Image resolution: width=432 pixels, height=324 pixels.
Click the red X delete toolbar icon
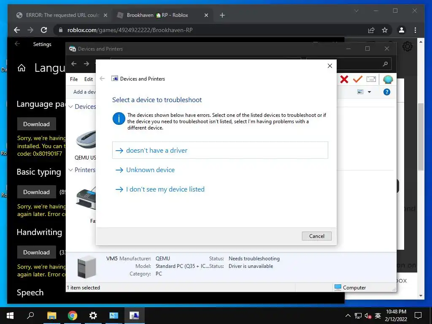(x=344, y=79)
